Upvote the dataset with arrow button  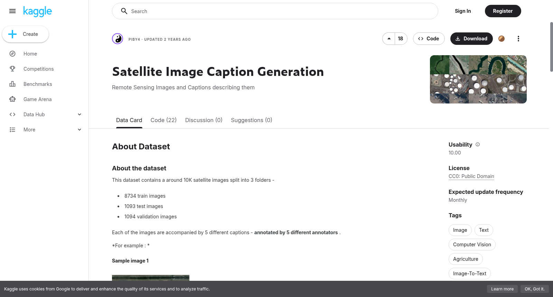pyautogui.click(x=389, y=39)
